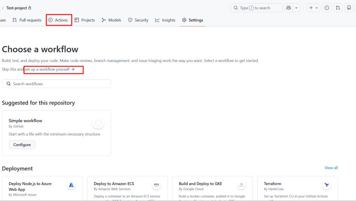The height and width of the screenshot is (201, 356).
Task: Click the magnifier icon in top search
Action: pyautogui.click(x=236, y=8)
